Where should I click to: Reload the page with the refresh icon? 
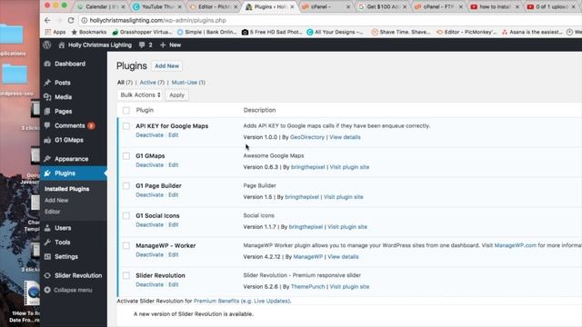click(71, 20)
